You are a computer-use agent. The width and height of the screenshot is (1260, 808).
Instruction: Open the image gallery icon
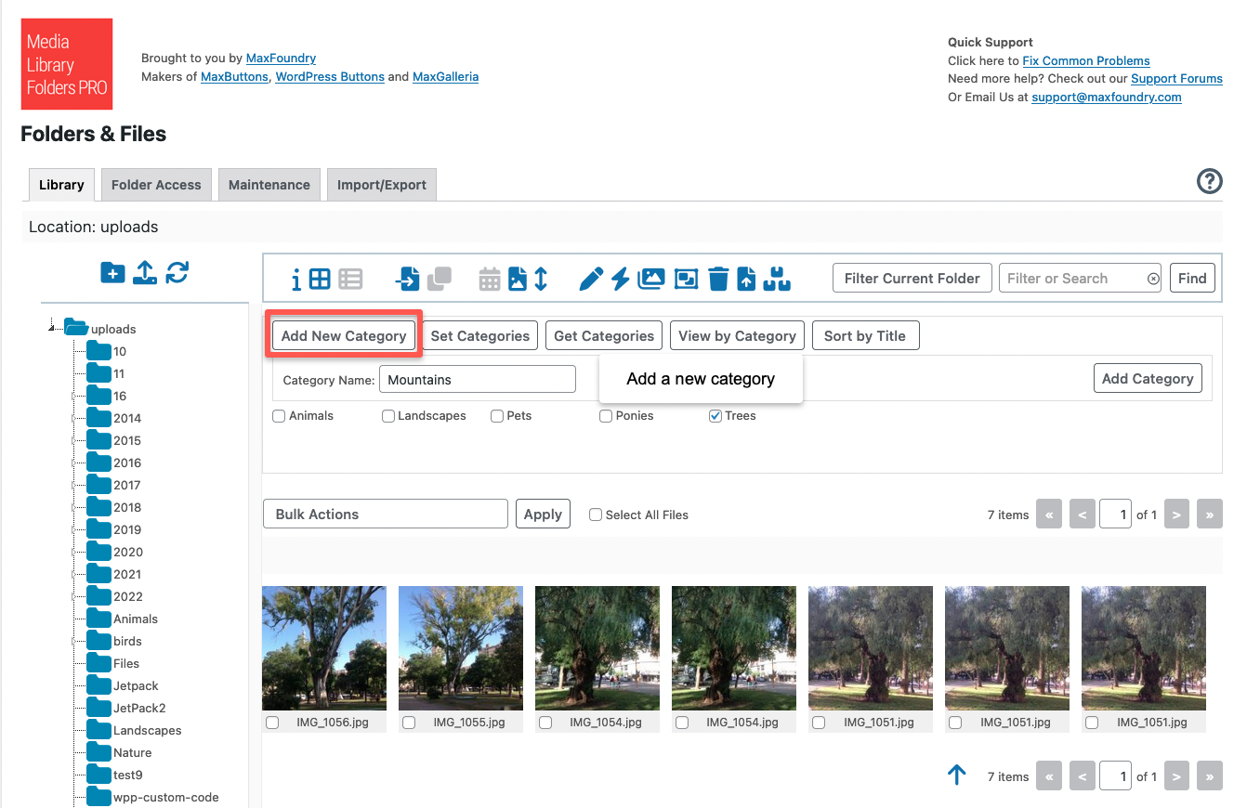click(x=651, y=278)
